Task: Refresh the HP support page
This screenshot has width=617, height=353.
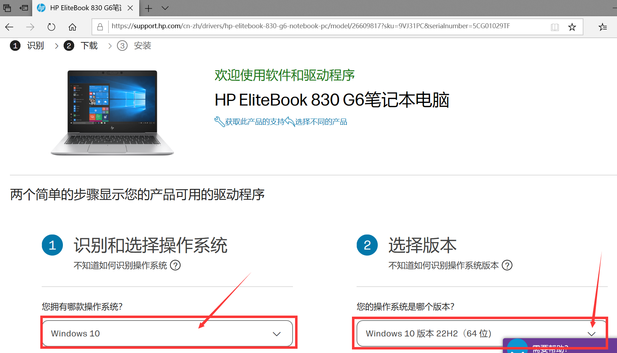Action: (x=51, y=27)
